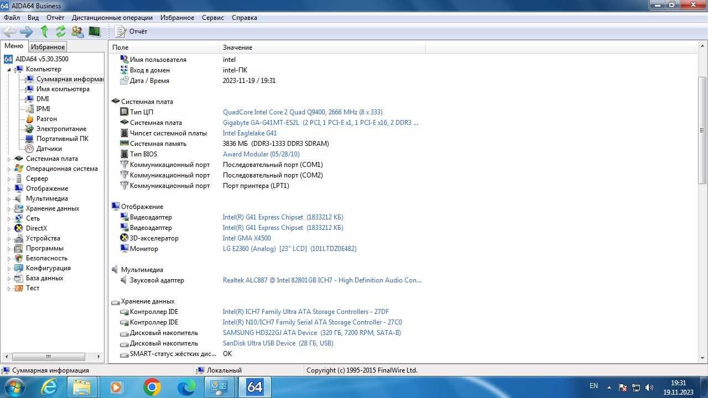This screenshot has width=708, height=398.
Task: Open the LG E2360 monitor link
Action: [x=289, y=249]
